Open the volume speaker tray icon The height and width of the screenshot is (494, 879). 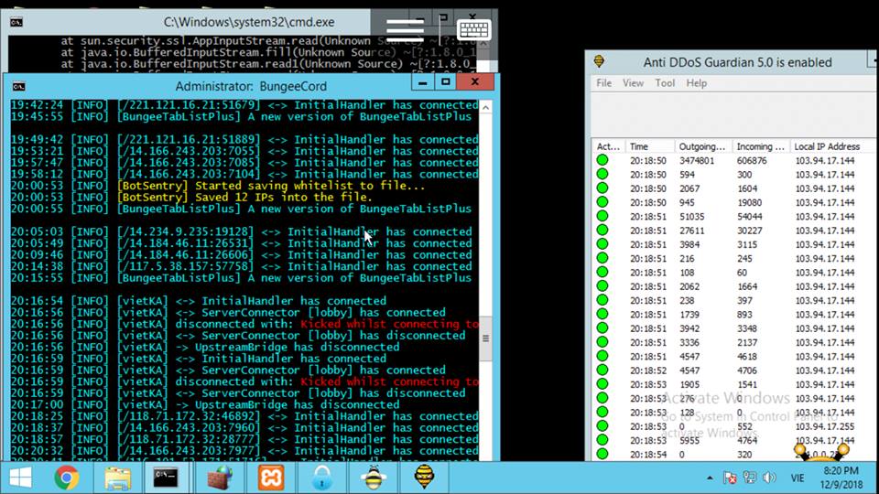(x=769, y=478)
